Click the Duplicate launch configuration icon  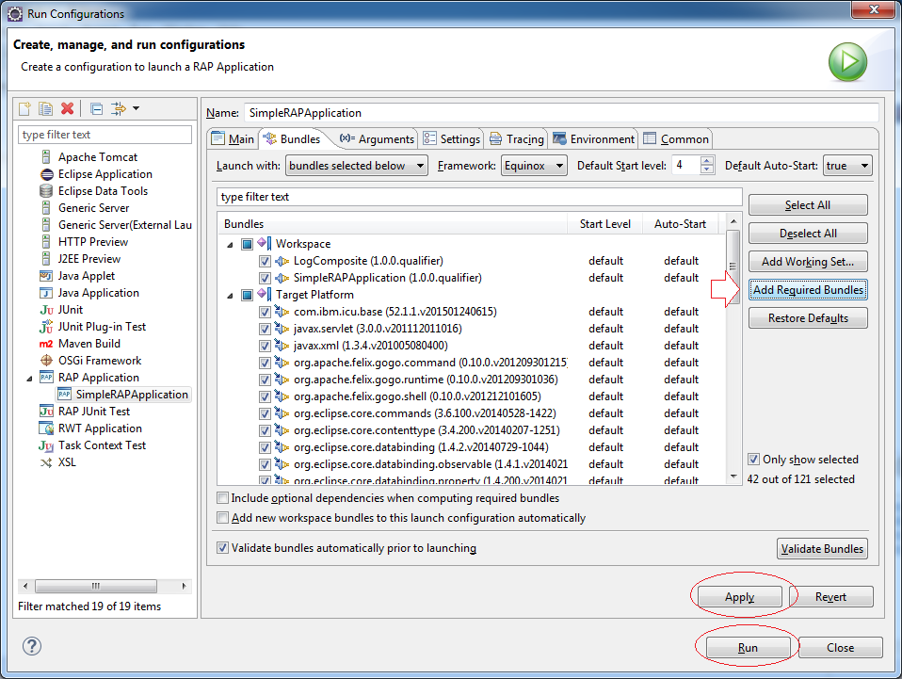pos(45,108)
